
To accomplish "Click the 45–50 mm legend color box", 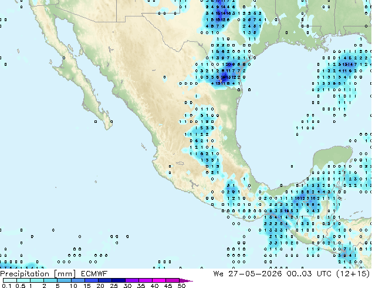I will tap(173, 280).
